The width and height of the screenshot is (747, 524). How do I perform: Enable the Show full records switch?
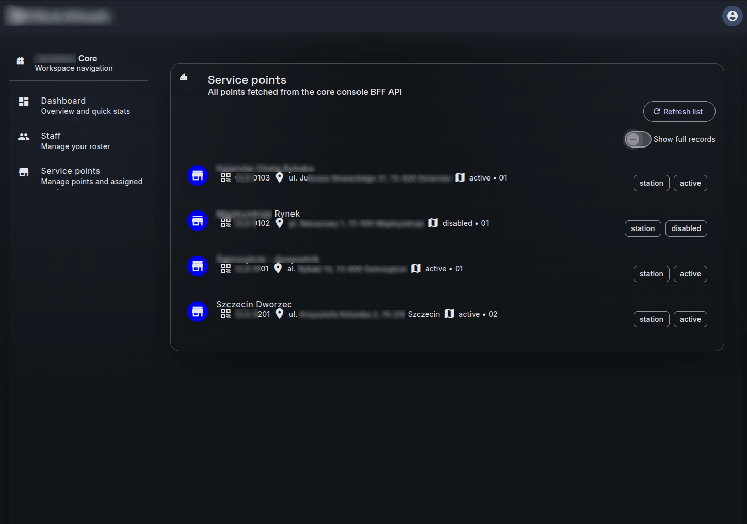(638, 139)
